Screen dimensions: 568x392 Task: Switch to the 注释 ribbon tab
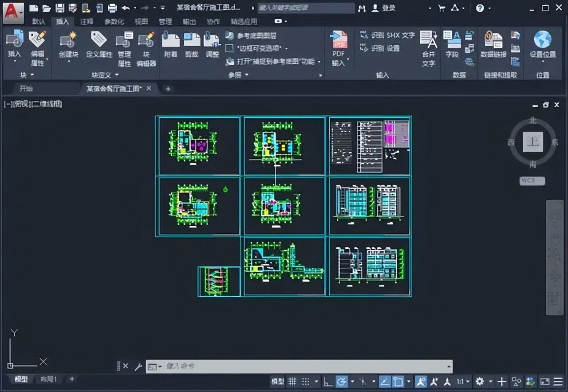point(87,21)
